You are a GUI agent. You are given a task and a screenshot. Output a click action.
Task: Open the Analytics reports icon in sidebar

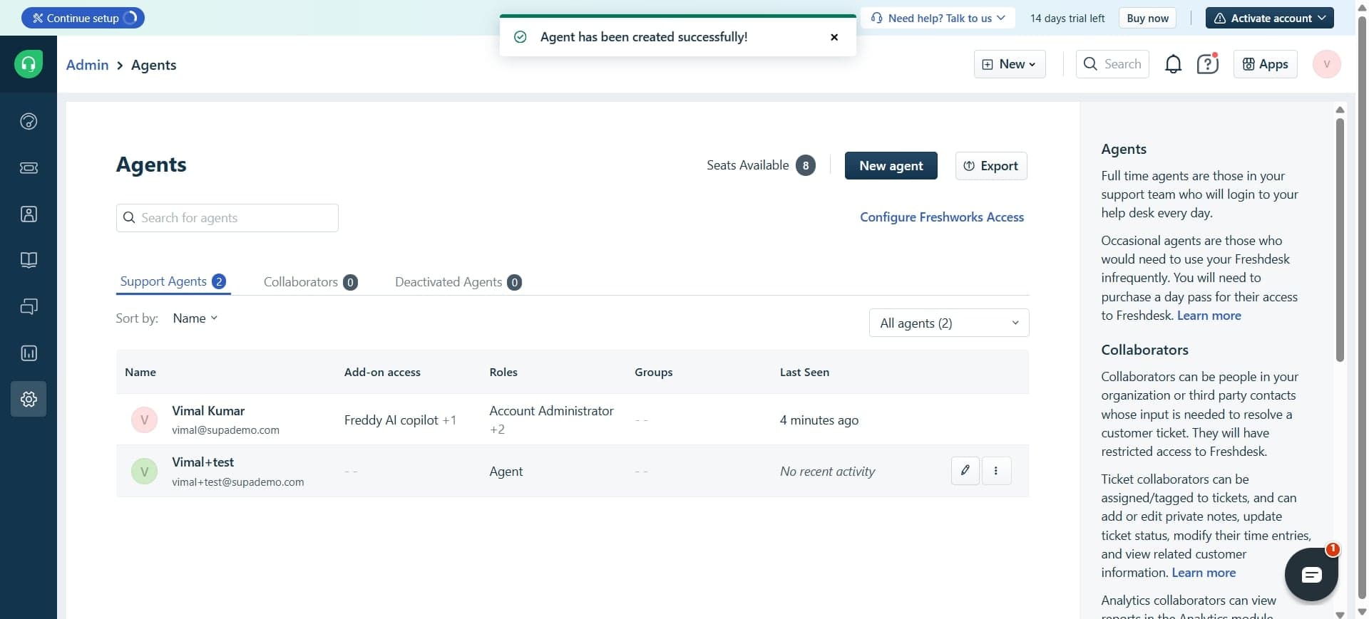tap(29, 353)
